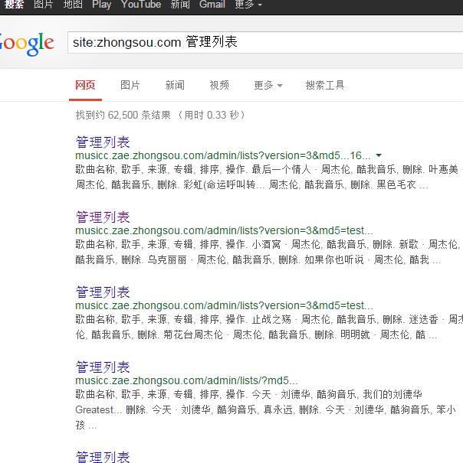Open first 管理列表 result about 最后一个情人
This screenshot has width=463, height=463.
103,142
